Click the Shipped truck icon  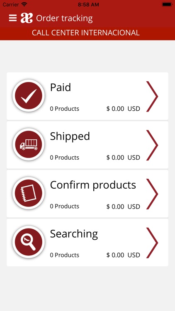[x=29, y=144]
